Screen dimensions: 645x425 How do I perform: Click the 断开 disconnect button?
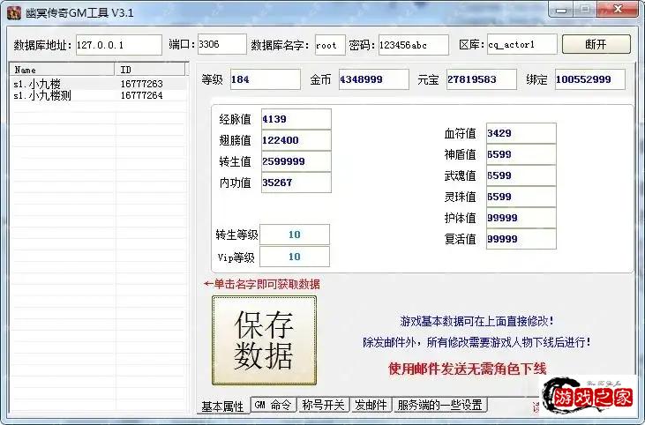[x=596, y=44]
